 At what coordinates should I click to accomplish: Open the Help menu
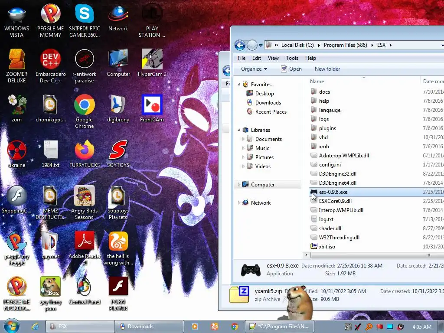click(x=310, y=58)
